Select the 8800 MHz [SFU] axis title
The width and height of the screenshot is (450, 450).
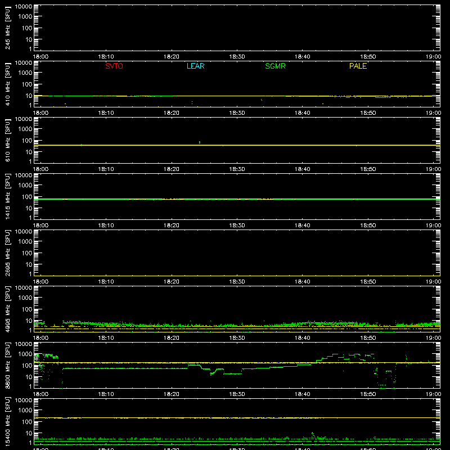click(x=7, y=365)
